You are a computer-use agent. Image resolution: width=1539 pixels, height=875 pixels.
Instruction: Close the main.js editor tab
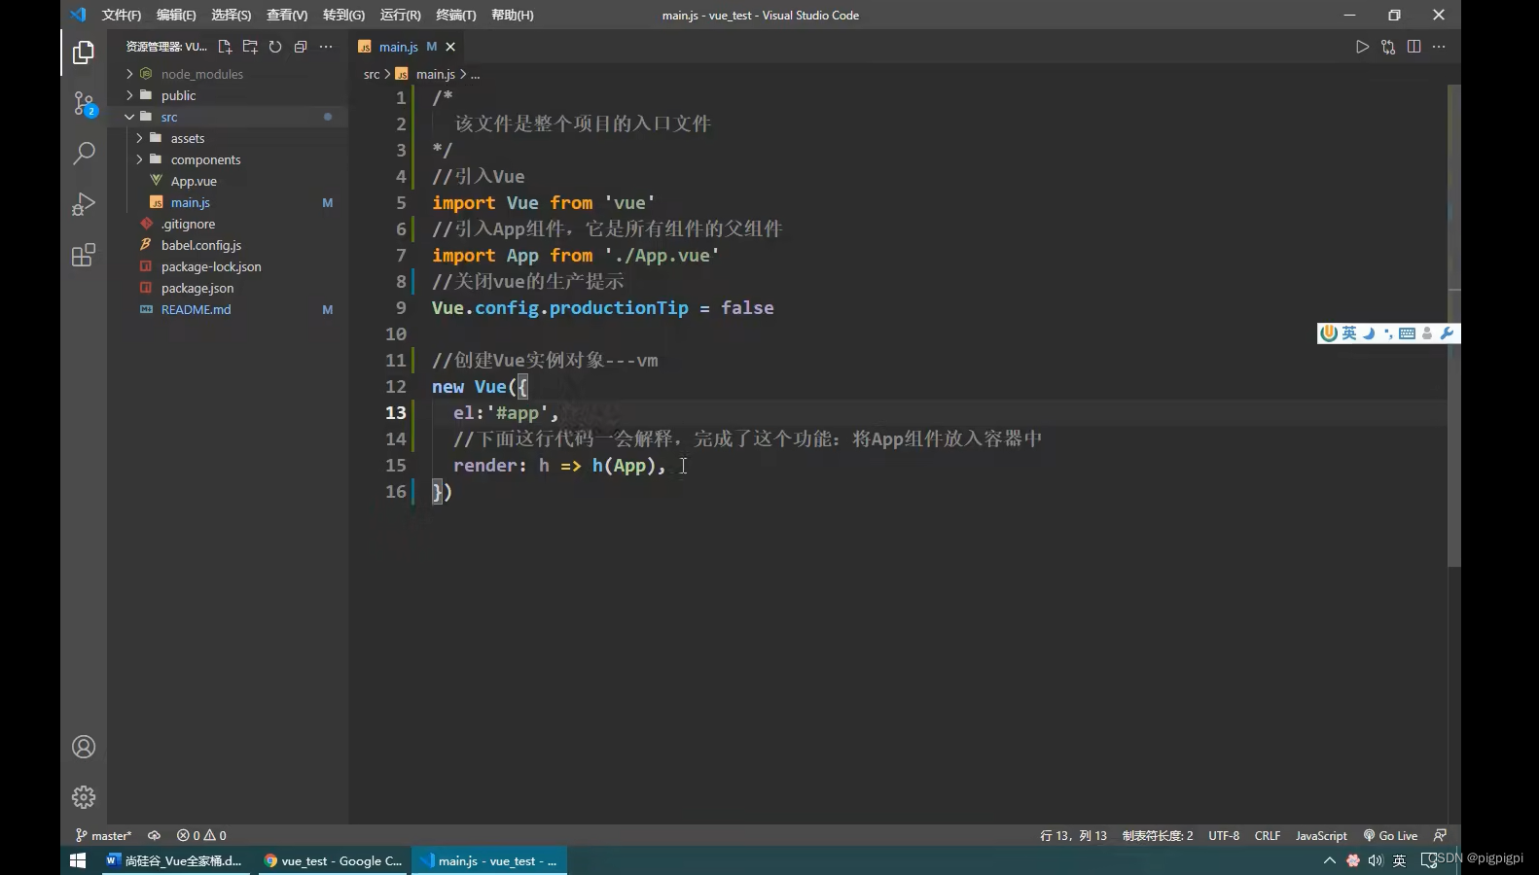pos(450,47)
